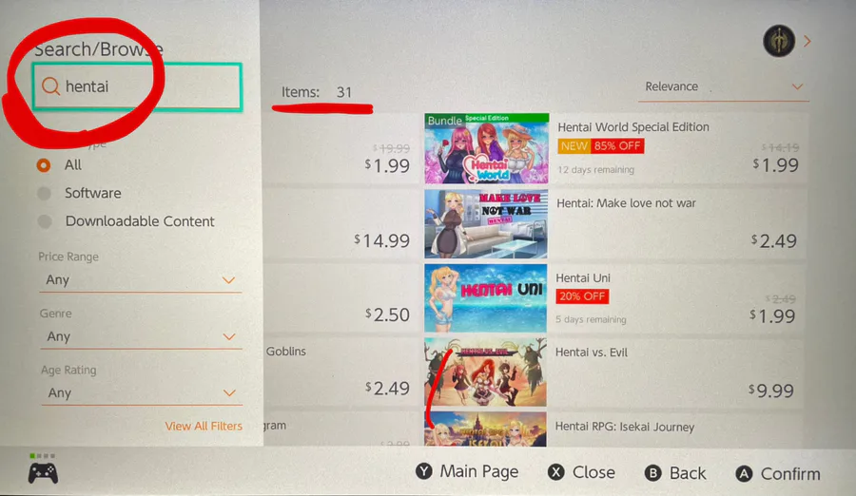Click the arrow beside the profile avatar
Viewport: 856px width, 496px height.
807,41
